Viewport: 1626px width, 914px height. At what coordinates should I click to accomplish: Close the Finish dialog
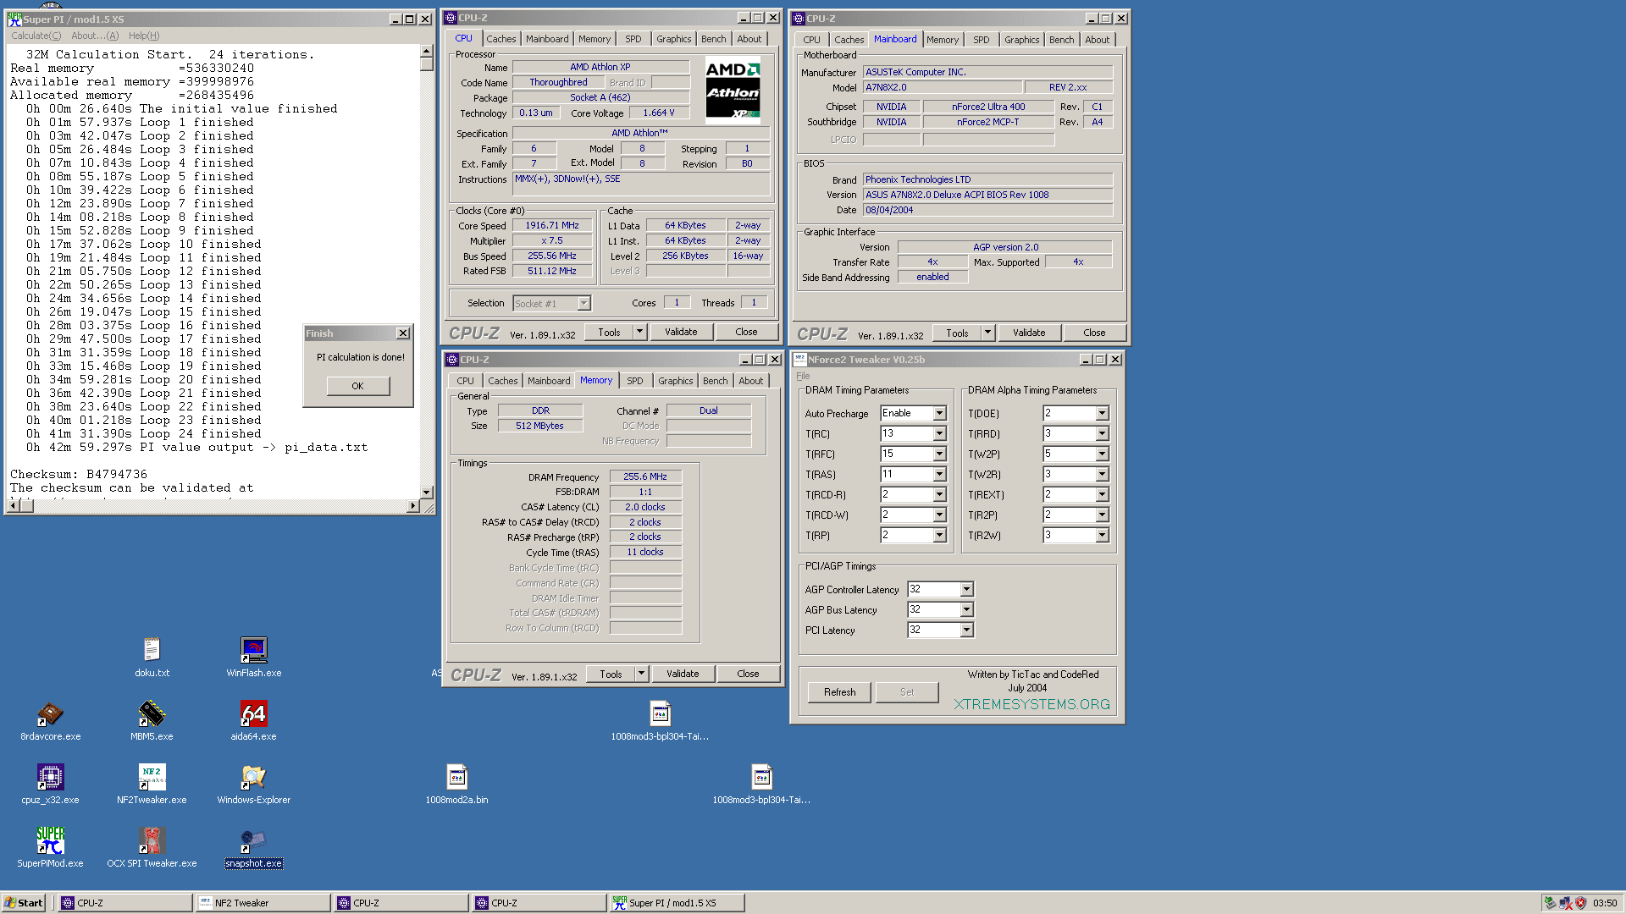click(403, 333)
